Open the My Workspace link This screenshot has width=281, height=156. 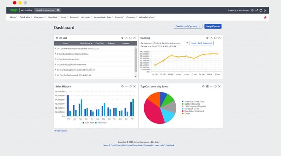pos(60,131)
